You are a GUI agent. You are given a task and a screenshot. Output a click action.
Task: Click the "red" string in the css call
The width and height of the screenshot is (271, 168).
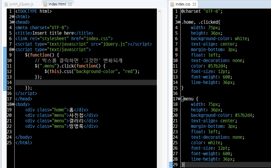pos(129,72)
